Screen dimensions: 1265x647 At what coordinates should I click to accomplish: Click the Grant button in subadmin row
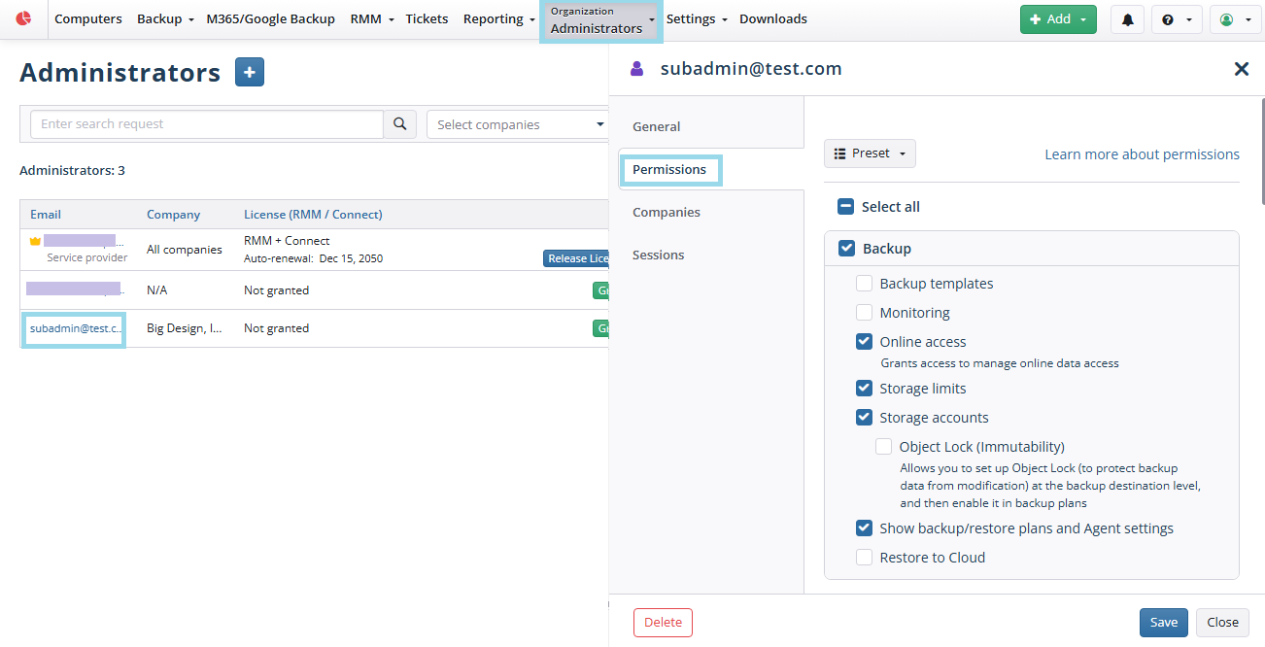click(x=601, y=328)
